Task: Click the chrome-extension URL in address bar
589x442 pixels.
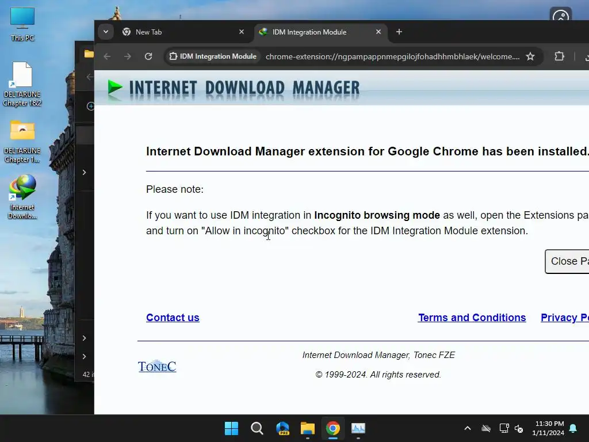Action: [x=392, y=56]
